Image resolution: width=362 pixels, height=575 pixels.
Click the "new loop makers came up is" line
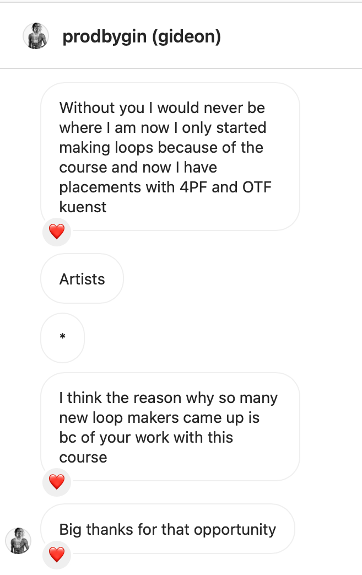point(159,418)
